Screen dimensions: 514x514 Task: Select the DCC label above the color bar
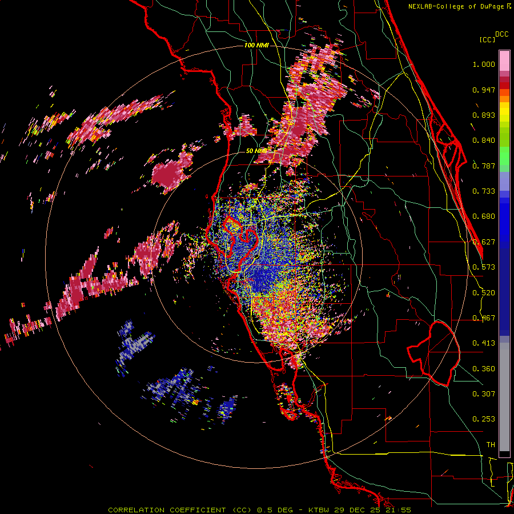(x=501, y=34)
